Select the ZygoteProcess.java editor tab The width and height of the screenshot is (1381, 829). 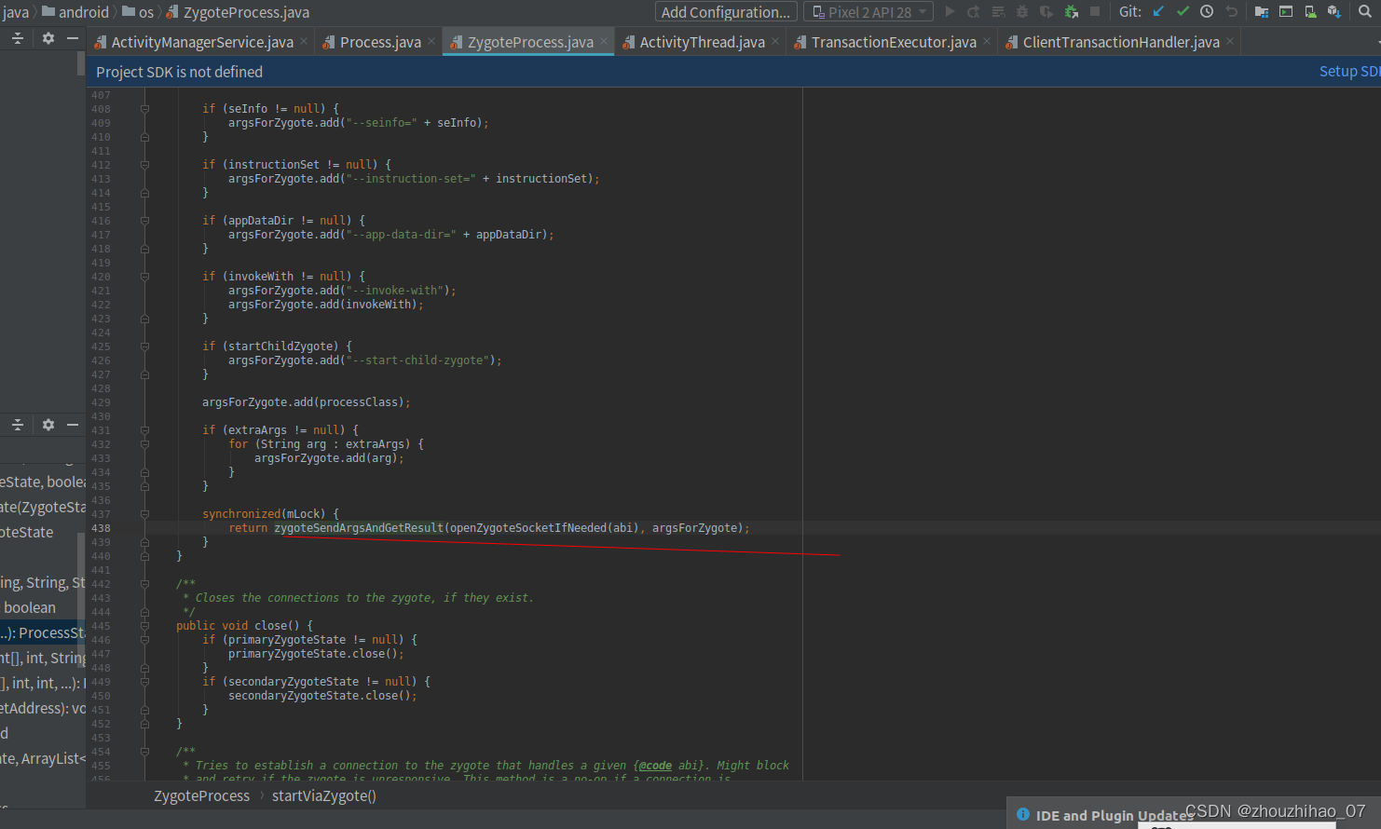(530, 42)
